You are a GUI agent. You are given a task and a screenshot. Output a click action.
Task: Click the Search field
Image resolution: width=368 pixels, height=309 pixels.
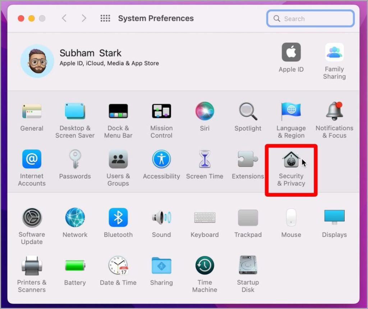click(310, 19)
